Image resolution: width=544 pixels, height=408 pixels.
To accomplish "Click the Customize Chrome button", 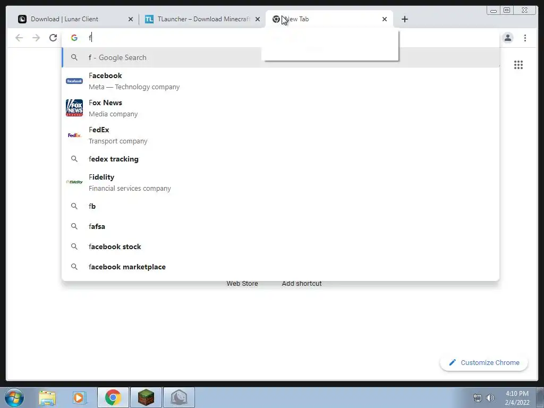I will click(x=484, y=362).
